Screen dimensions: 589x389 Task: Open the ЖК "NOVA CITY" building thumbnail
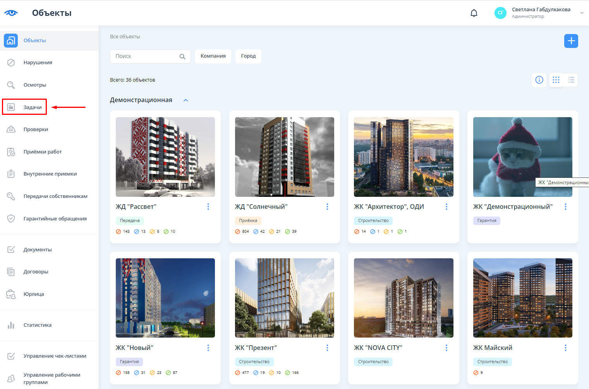pos(403,298)
